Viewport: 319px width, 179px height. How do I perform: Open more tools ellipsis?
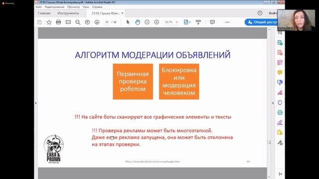click(x=227, y=22)
